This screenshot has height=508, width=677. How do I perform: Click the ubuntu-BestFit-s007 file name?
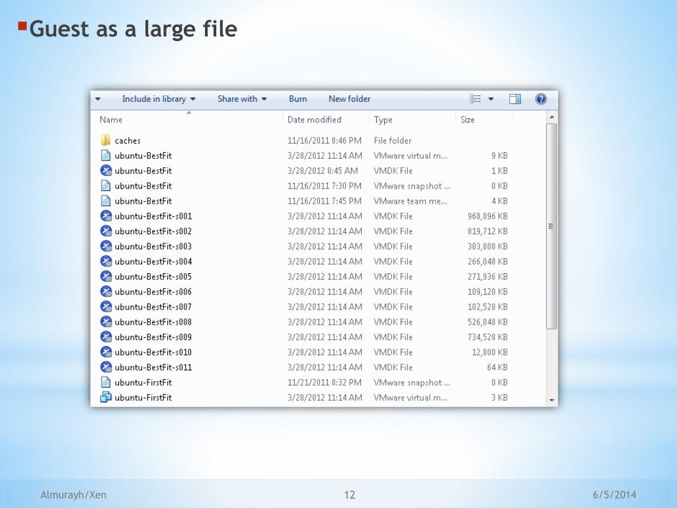point(153,307)
